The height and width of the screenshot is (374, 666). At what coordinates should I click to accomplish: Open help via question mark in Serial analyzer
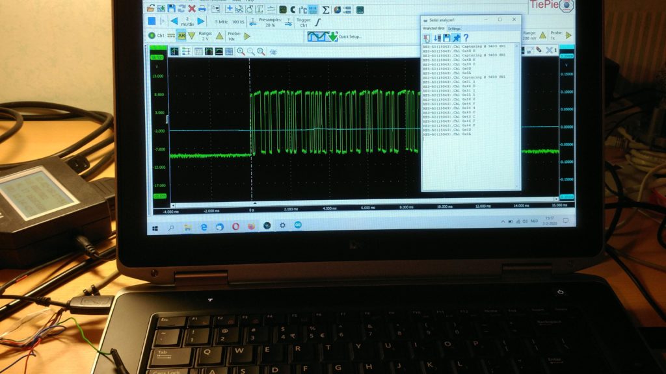(x=466, y=38)
